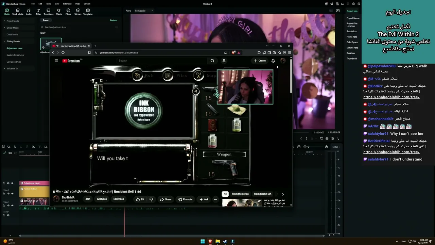Expand the Project Media tree item
Viewport: 435px width, 245px height.
point(4,21)
